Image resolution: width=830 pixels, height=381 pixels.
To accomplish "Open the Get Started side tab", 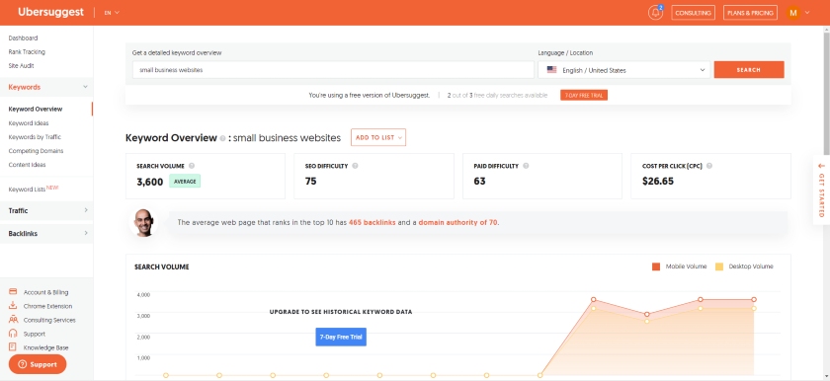I will pyautogui.click(x=821, y=190).
